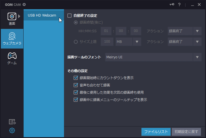Expand the arrow next to 画面
The height and width of the screenshot is (138, 206).
19,16
